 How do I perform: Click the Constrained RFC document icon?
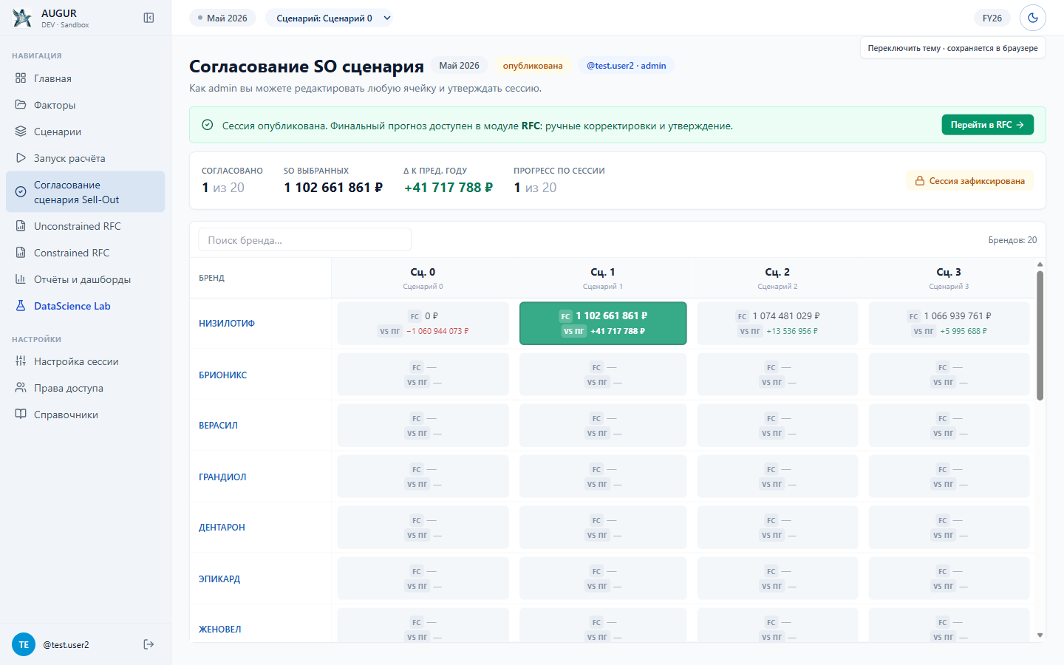tap(21, 253)
